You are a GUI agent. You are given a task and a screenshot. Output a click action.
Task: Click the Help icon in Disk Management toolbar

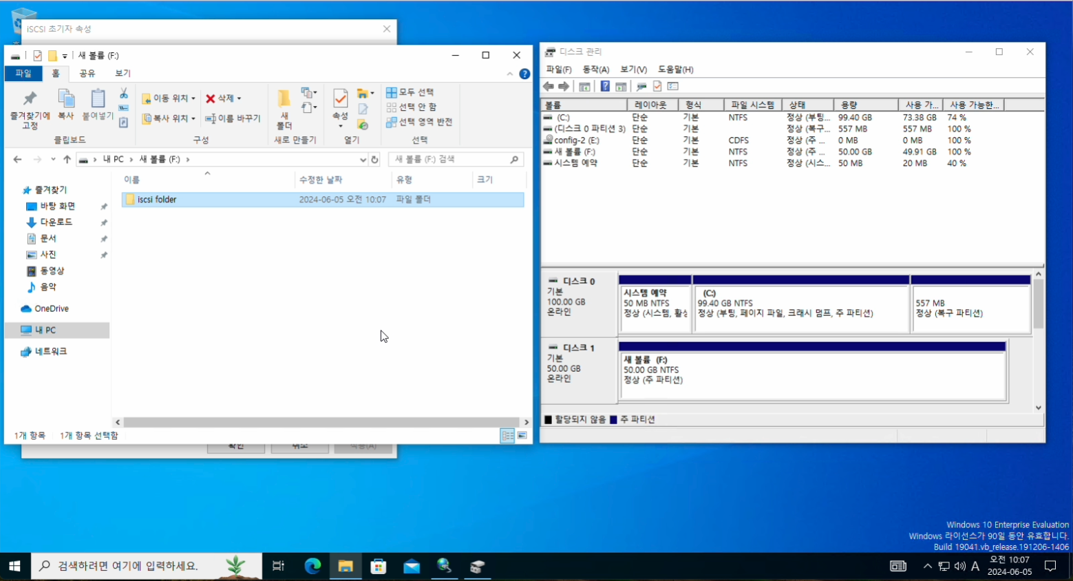click(x=605, y=86)
